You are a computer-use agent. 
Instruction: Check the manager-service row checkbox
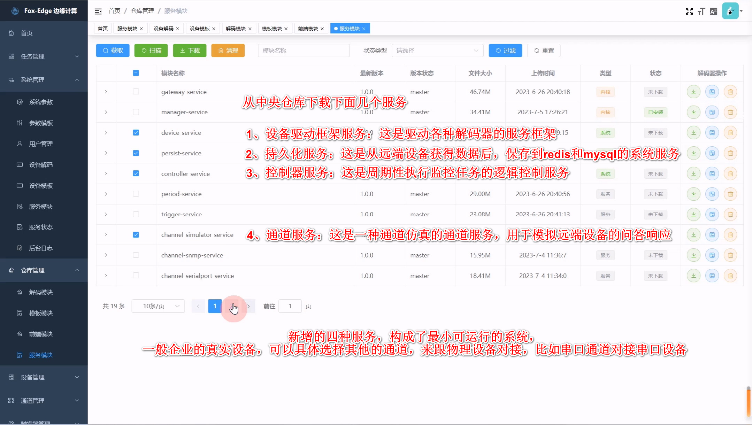(x=136, y=112)
